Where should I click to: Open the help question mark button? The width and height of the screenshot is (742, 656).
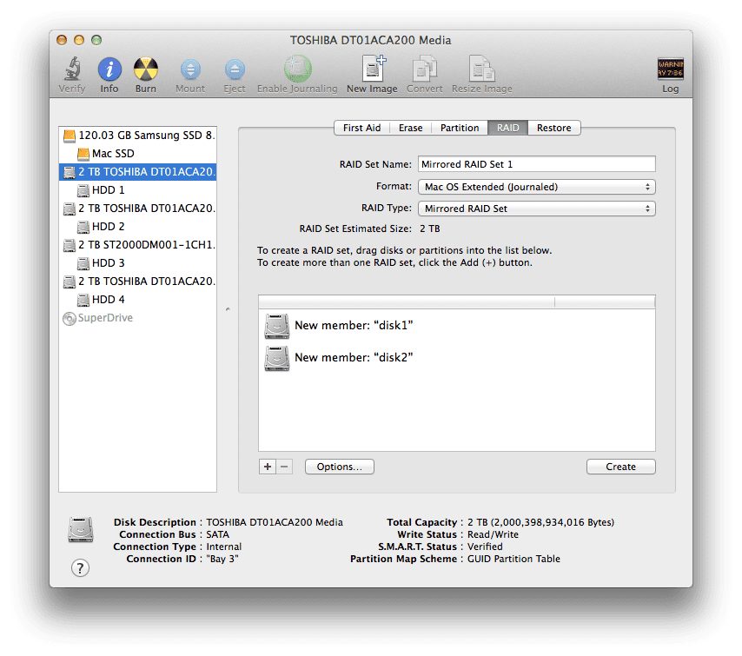81,567
